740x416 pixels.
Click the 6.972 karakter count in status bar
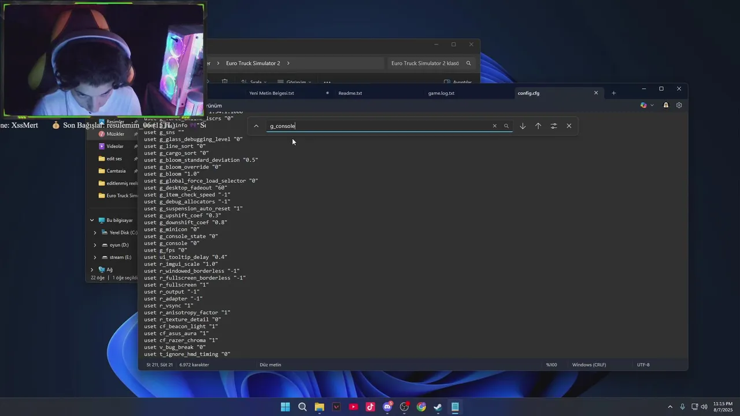point(194,365)
